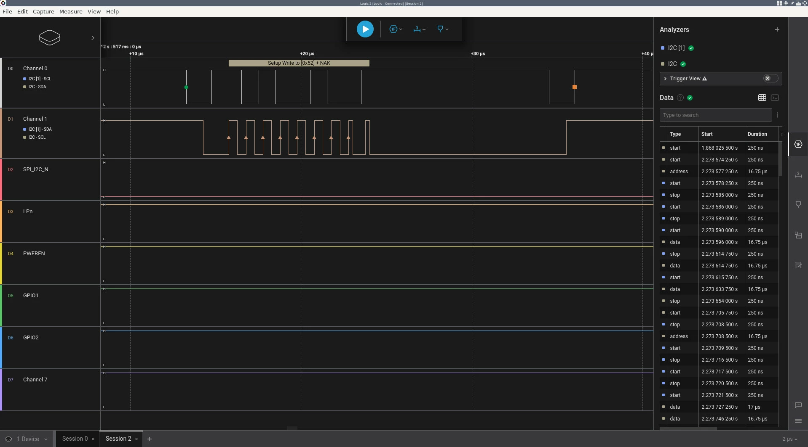Close the Session 2 tab
Image resolution: width=808 pixels, height=447 pixels.
point(136,439)
